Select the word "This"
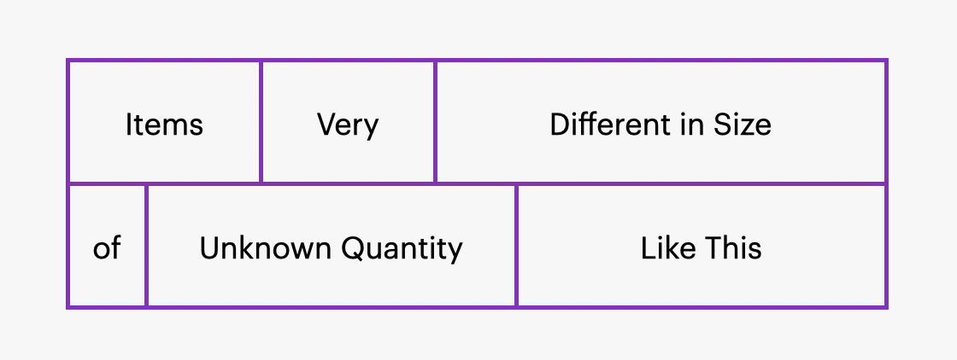Screen dimensions: 957x360 coord(732,248)
